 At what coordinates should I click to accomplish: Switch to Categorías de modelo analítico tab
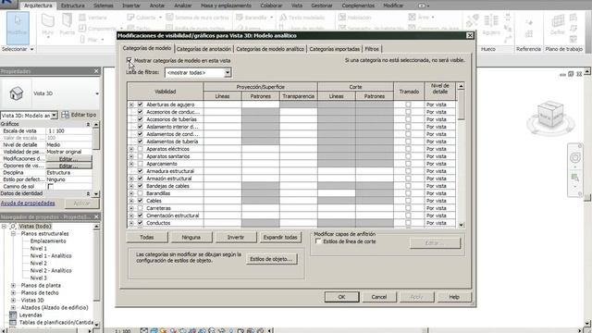270,49
